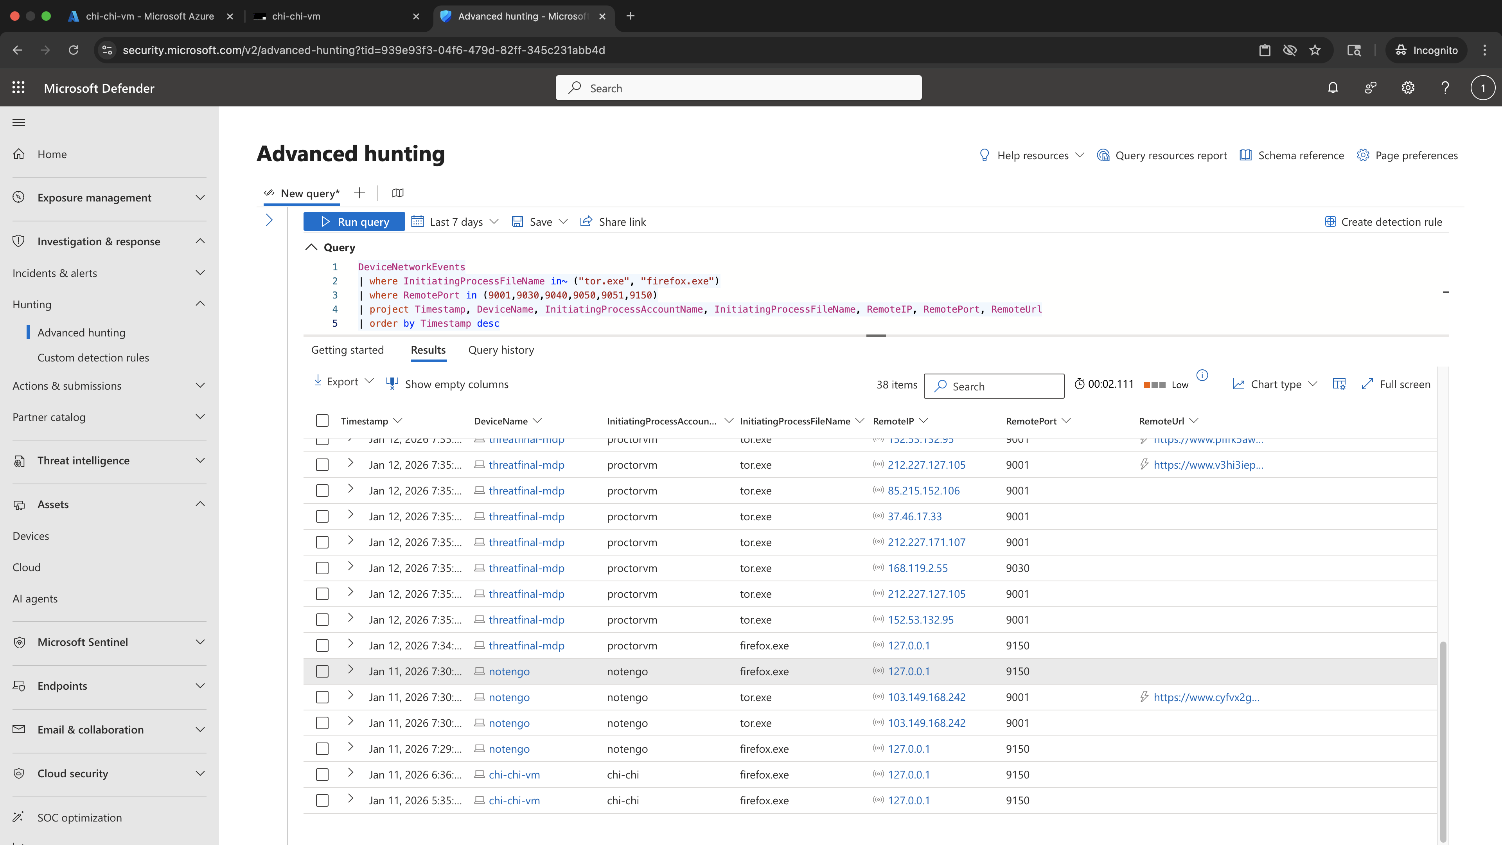Select the row with IP 37.46.17.33

coord(322,516)
